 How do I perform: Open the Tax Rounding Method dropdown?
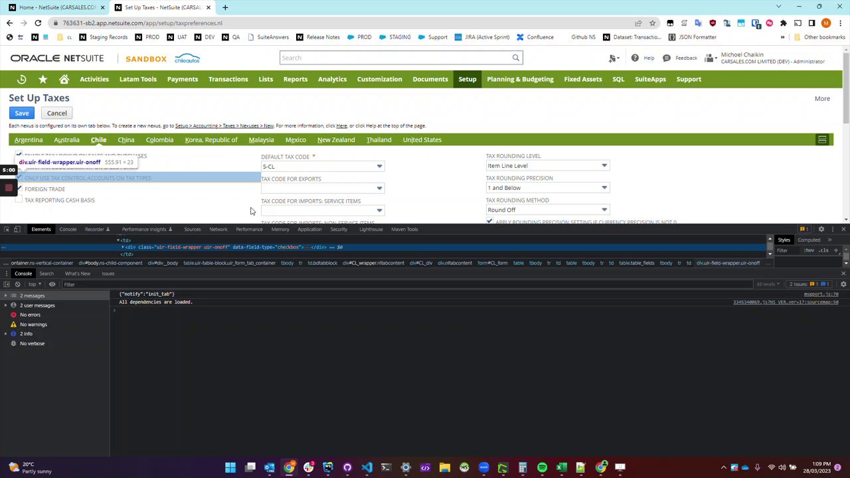604,210
